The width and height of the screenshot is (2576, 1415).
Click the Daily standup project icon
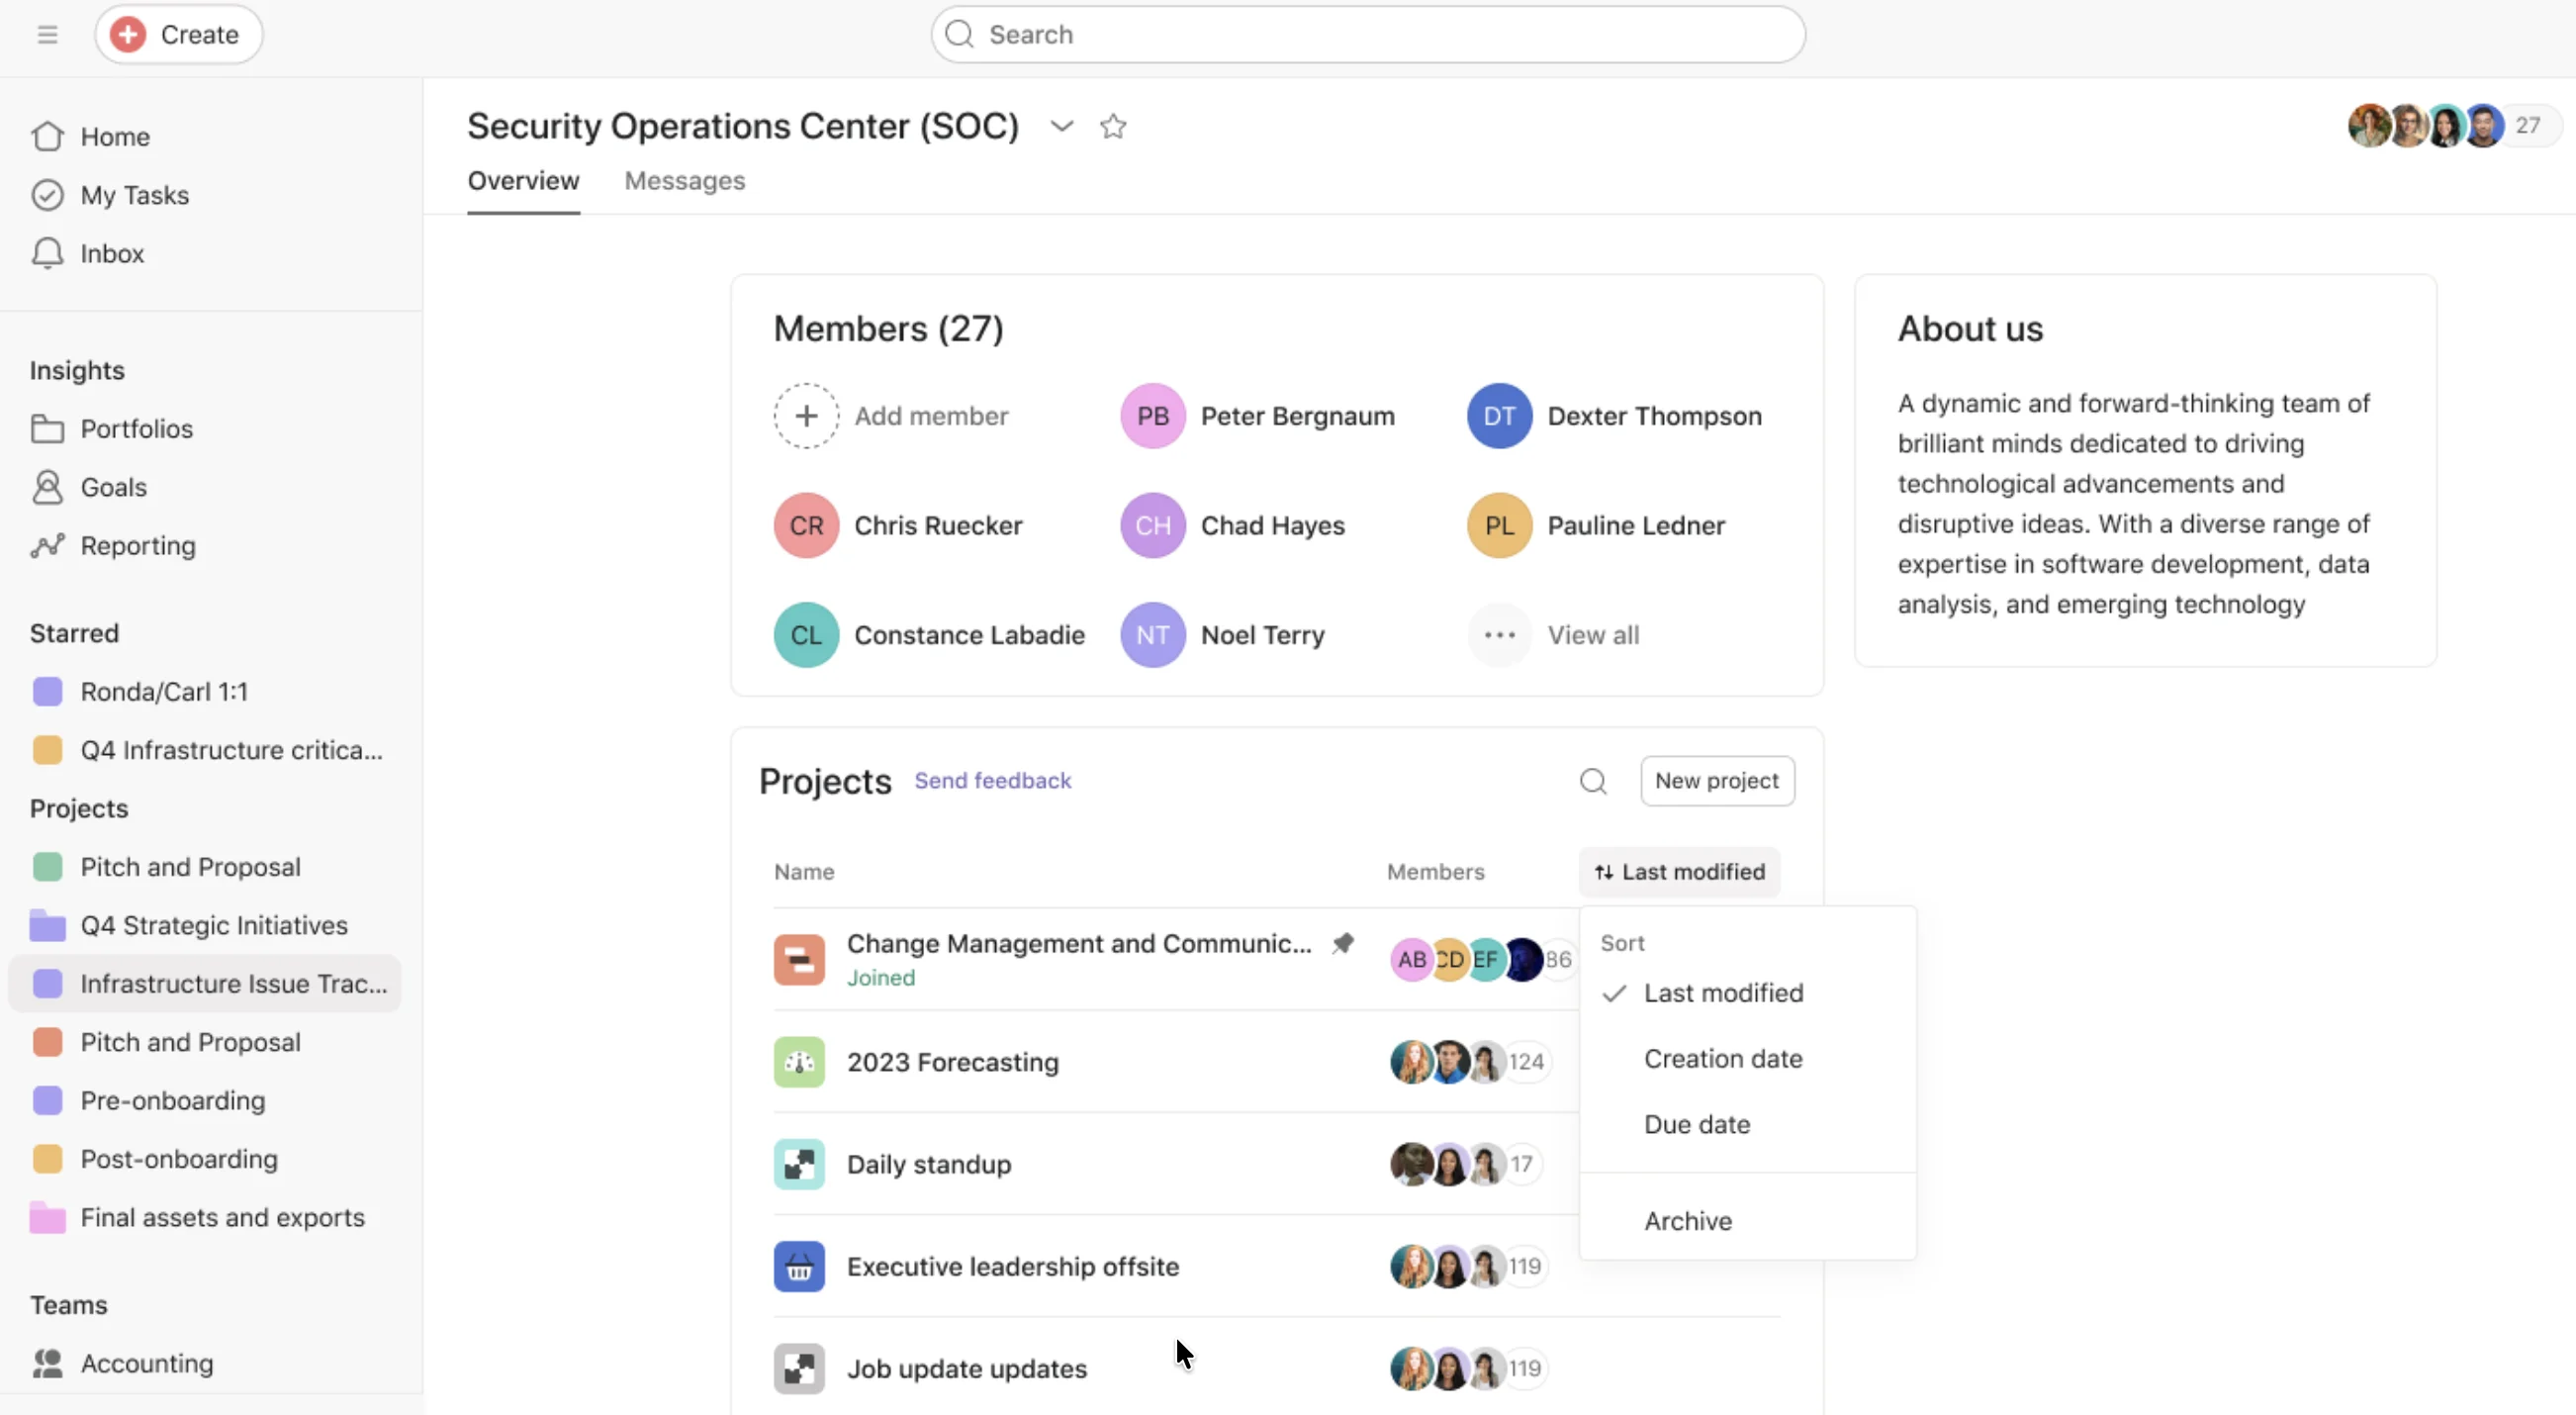tap(799, 1164)
